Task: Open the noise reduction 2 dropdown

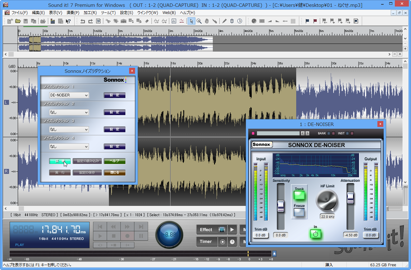Action: [x=69, y=112]
